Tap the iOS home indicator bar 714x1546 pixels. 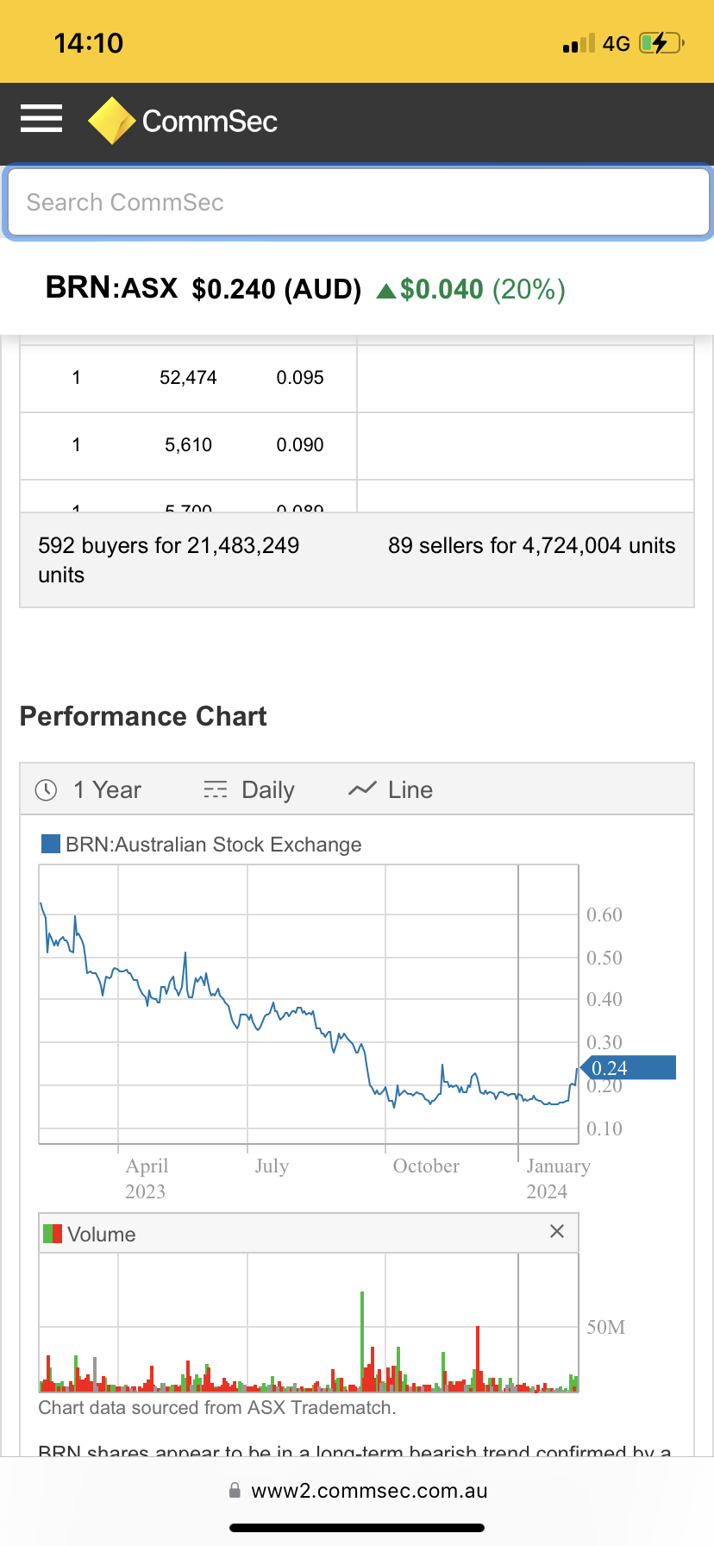point(357,1528)
